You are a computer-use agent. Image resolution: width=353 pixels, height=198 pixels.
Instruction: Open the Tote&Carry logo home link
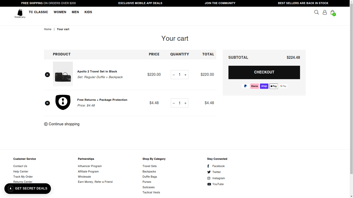[20, 14]
